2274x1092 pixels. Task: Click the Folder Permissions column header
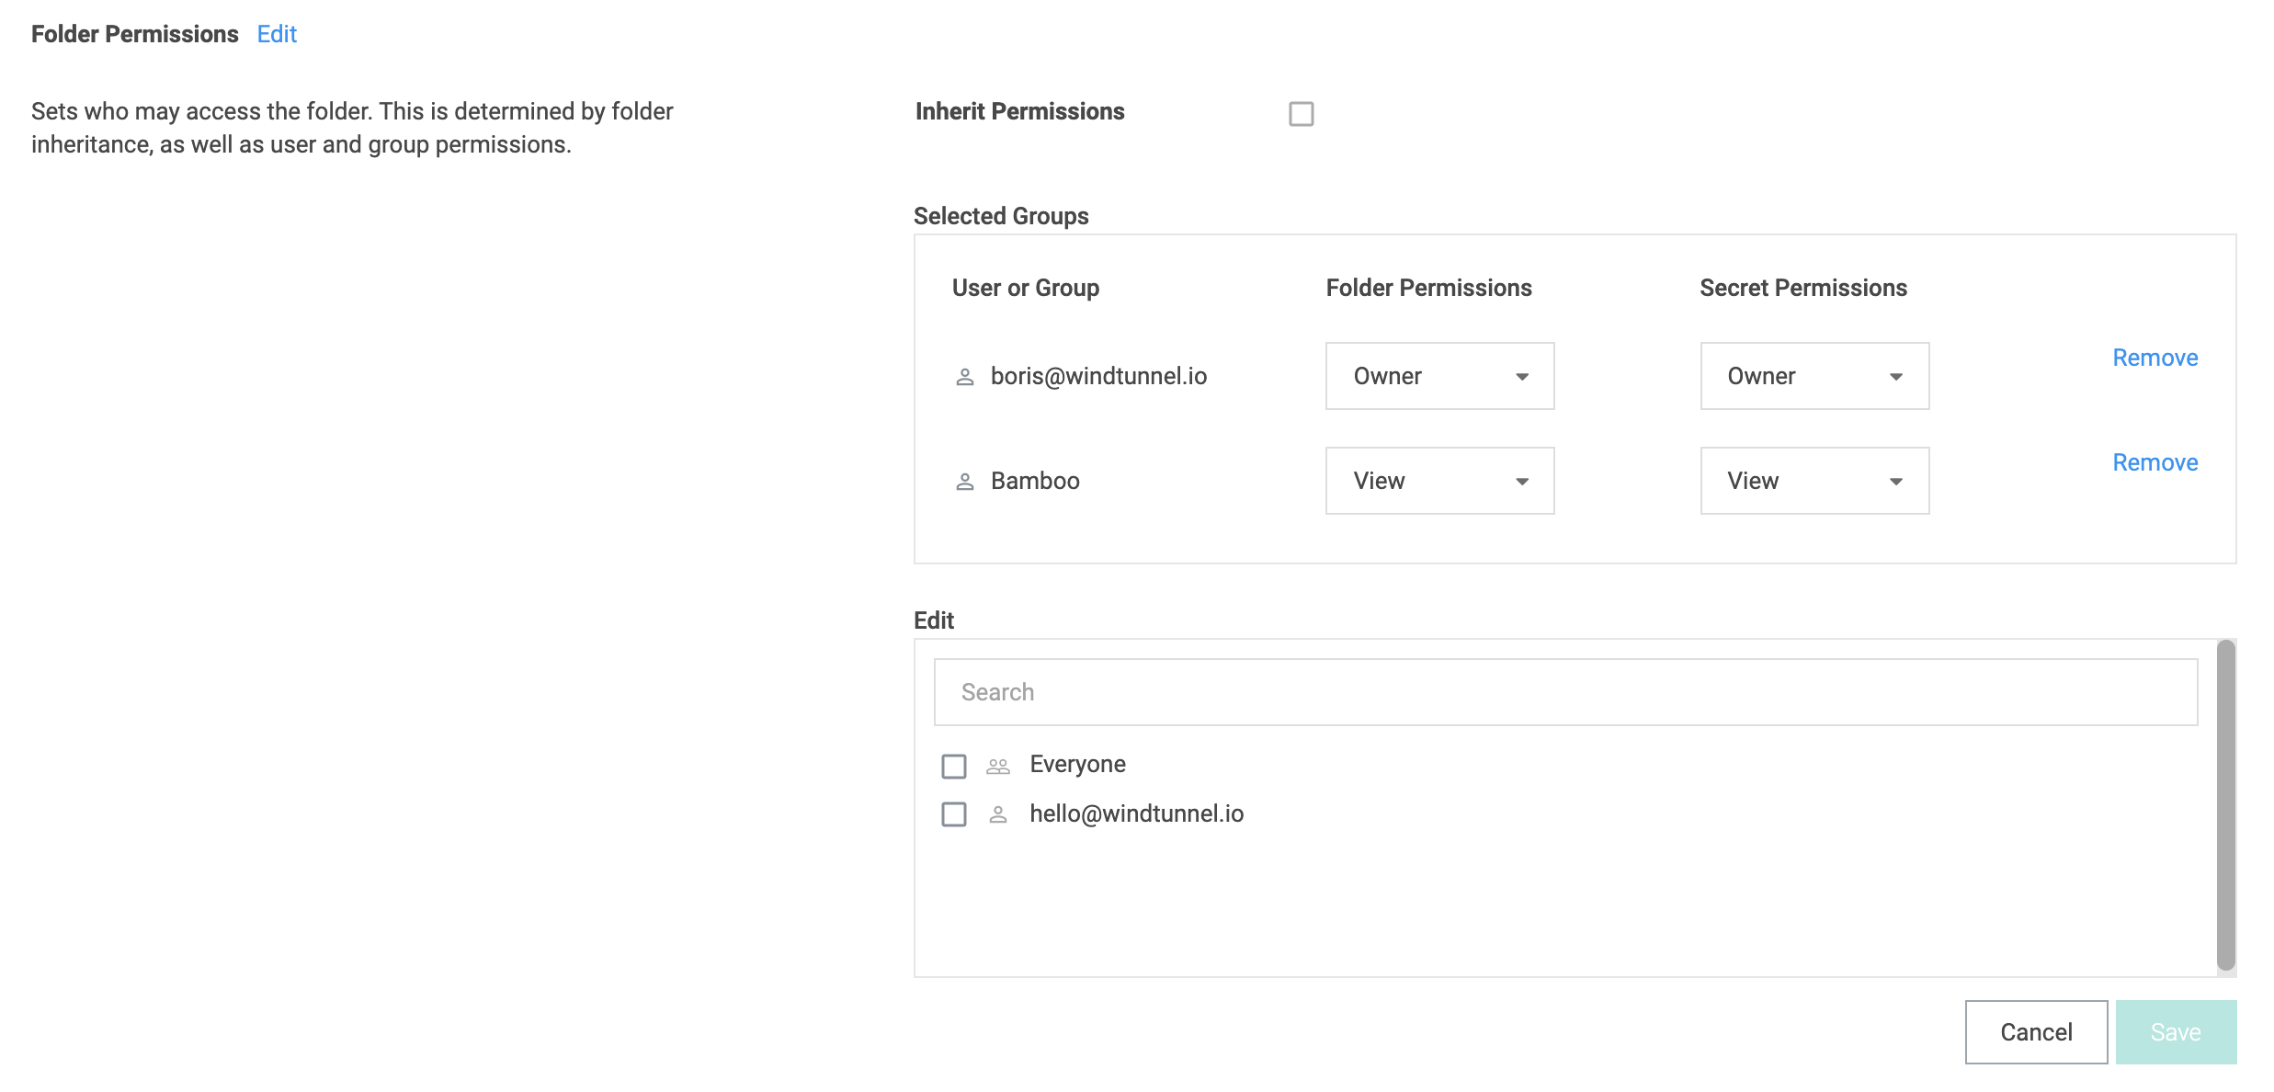[1428, 288]
